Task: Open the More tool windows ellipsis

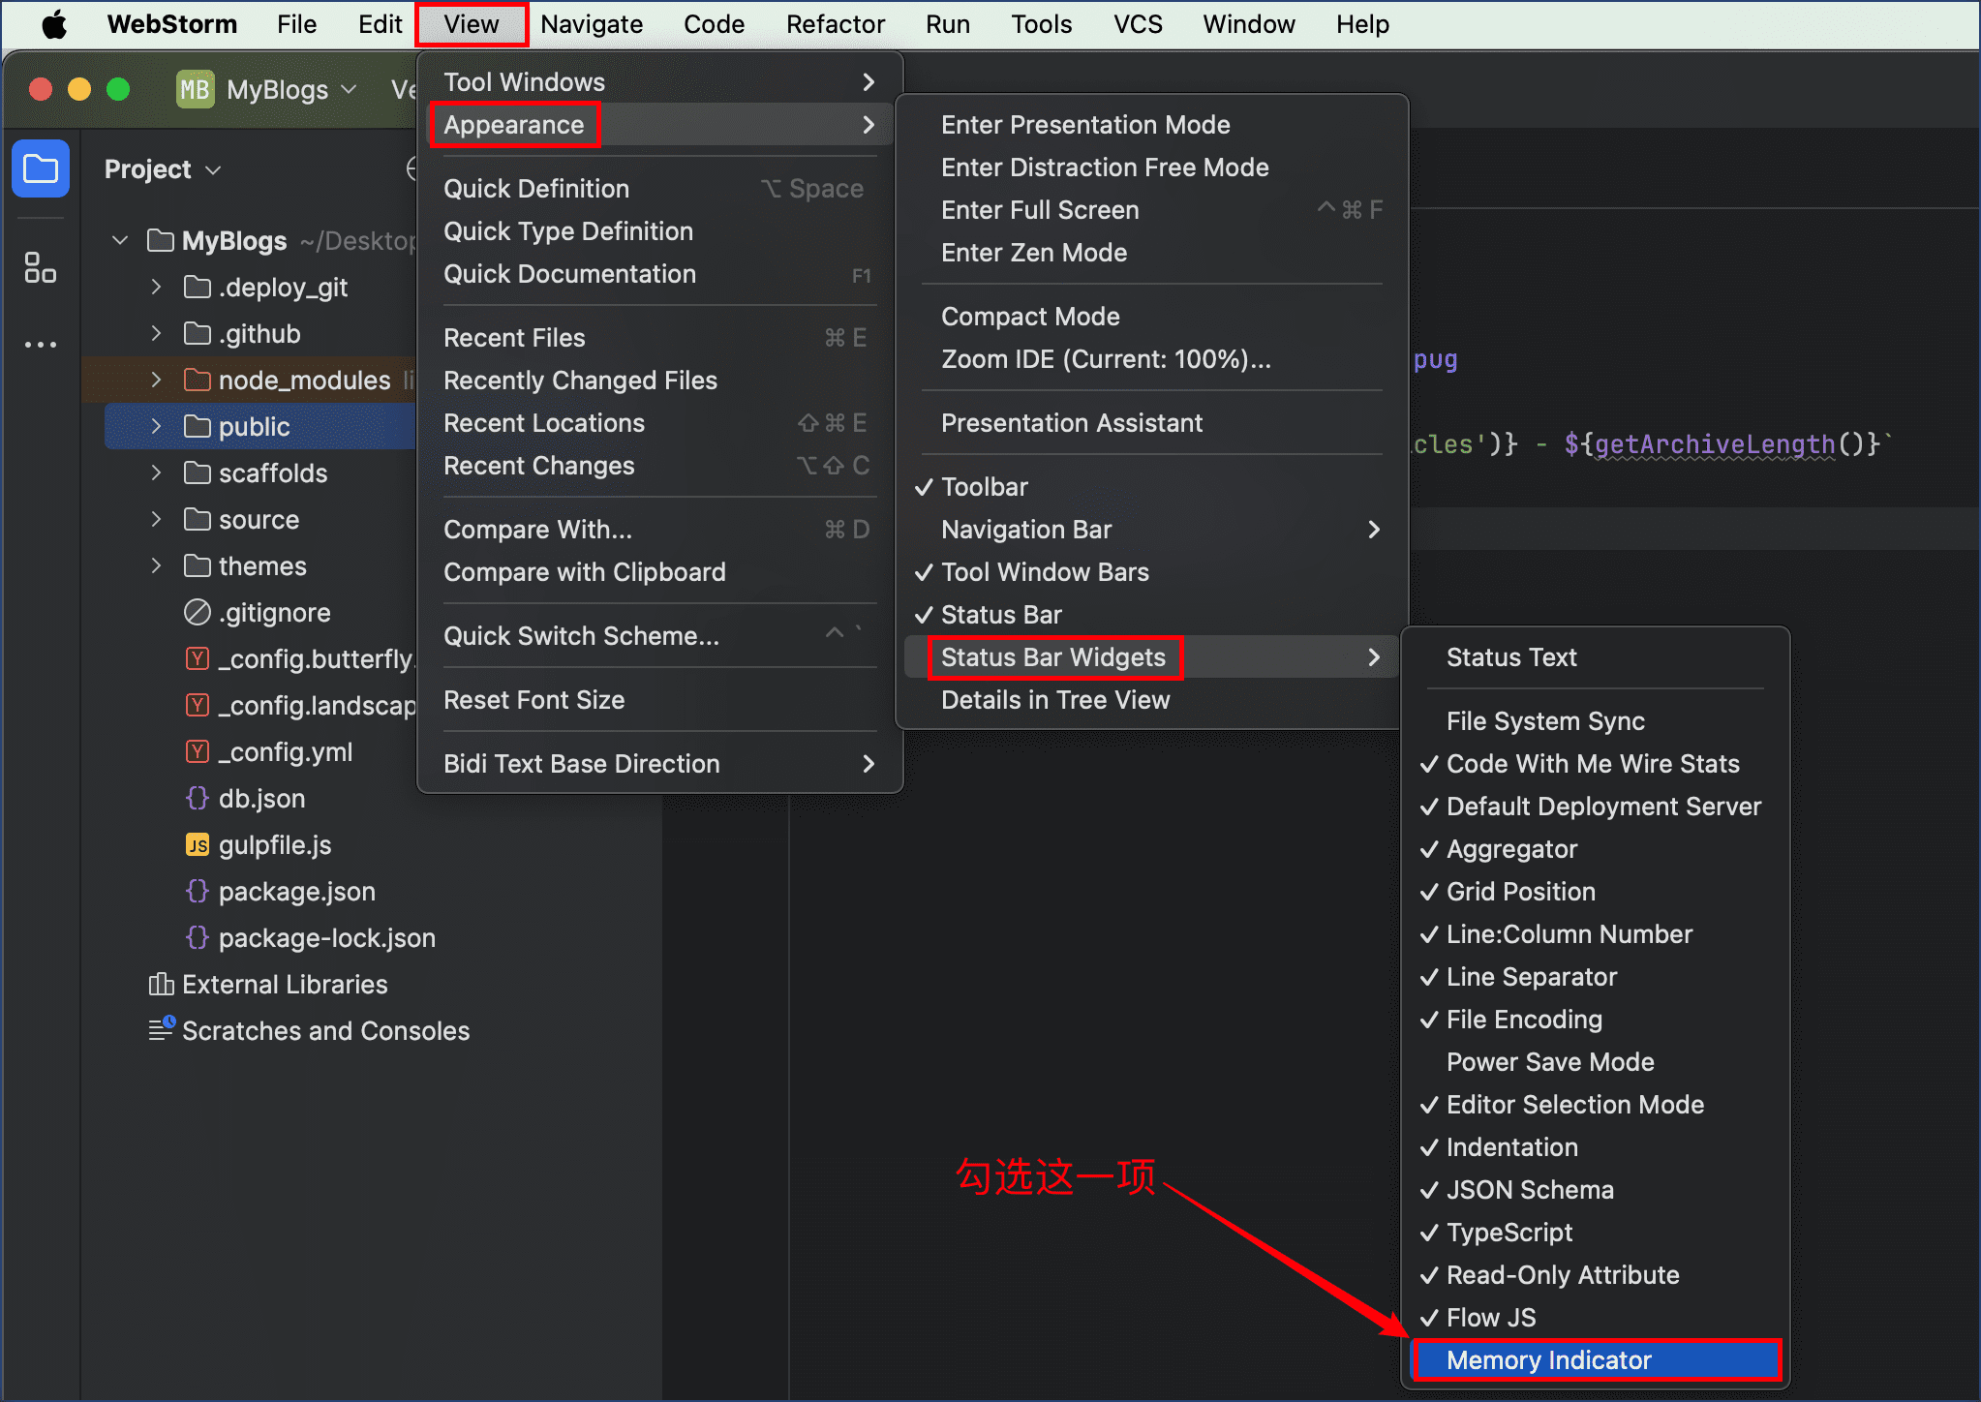Action: [41, 345]
